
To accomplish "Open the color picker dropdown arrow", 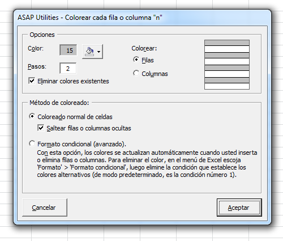I will (98, 52).
